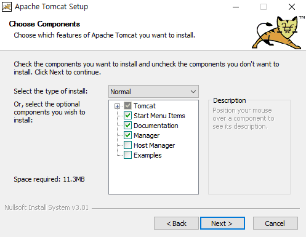The width and height of the screenshot is (306, 237).
Task: Click the Space required: 11.3MB text
Action: (49, 179)
